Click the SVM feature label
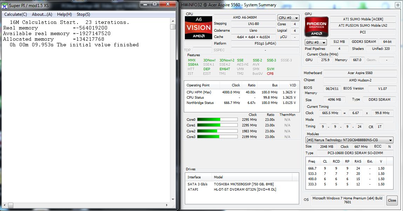The image size is (403, 211). (x=270, y=69)
